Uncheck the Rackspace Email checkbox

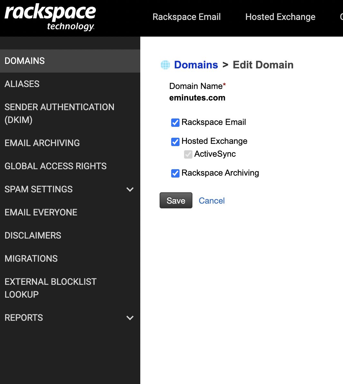175,122
